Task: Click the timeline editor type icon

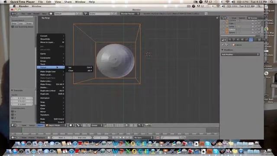Action: (x=13, y=138)
